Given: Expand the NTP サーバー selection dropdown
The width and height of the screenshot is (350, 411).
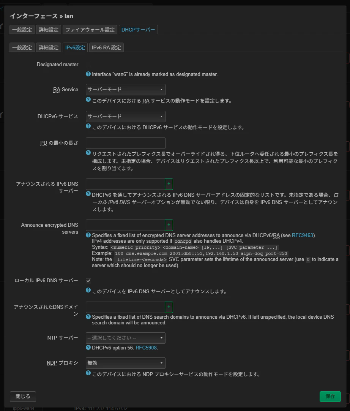Looking at the screenshot, I should 126,338.
